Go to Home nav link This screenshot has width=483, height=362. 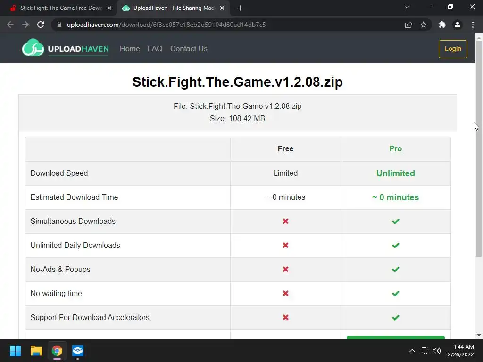130,49
